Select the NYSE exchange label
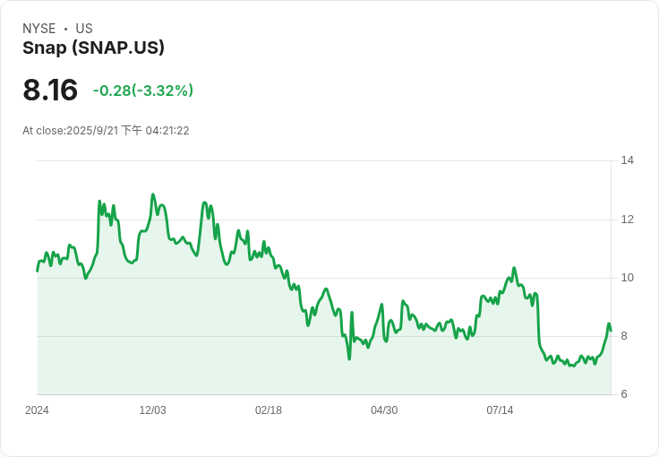 39,28
